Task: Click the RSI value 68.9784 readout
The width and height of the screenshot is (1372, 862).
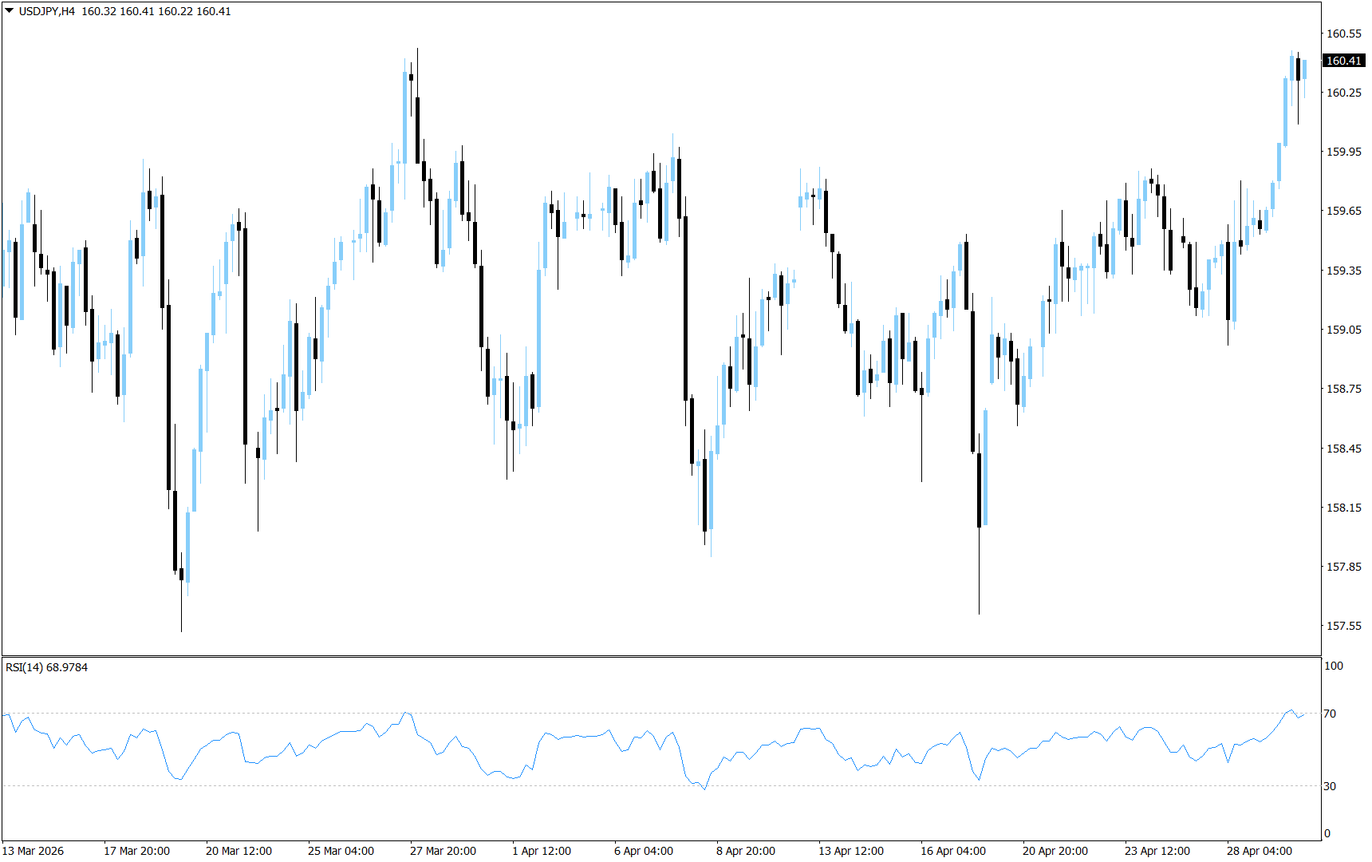Action: pos(68,668)
